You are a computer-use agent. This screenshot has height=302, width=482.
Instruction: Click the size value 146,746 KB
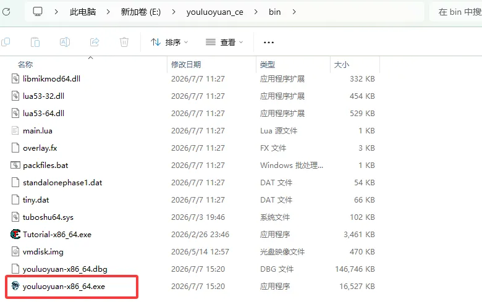[355, 269]
